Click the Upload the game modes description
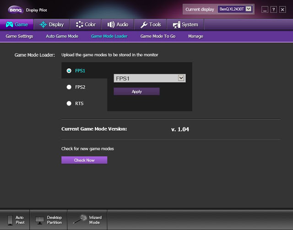This screenshot has width=293, height=230. point(110,55)
